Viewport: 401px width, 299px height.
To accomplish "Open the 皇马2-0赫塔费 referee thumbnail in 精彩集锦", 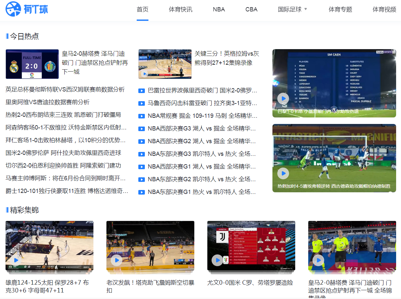I will tap(352, 246).
